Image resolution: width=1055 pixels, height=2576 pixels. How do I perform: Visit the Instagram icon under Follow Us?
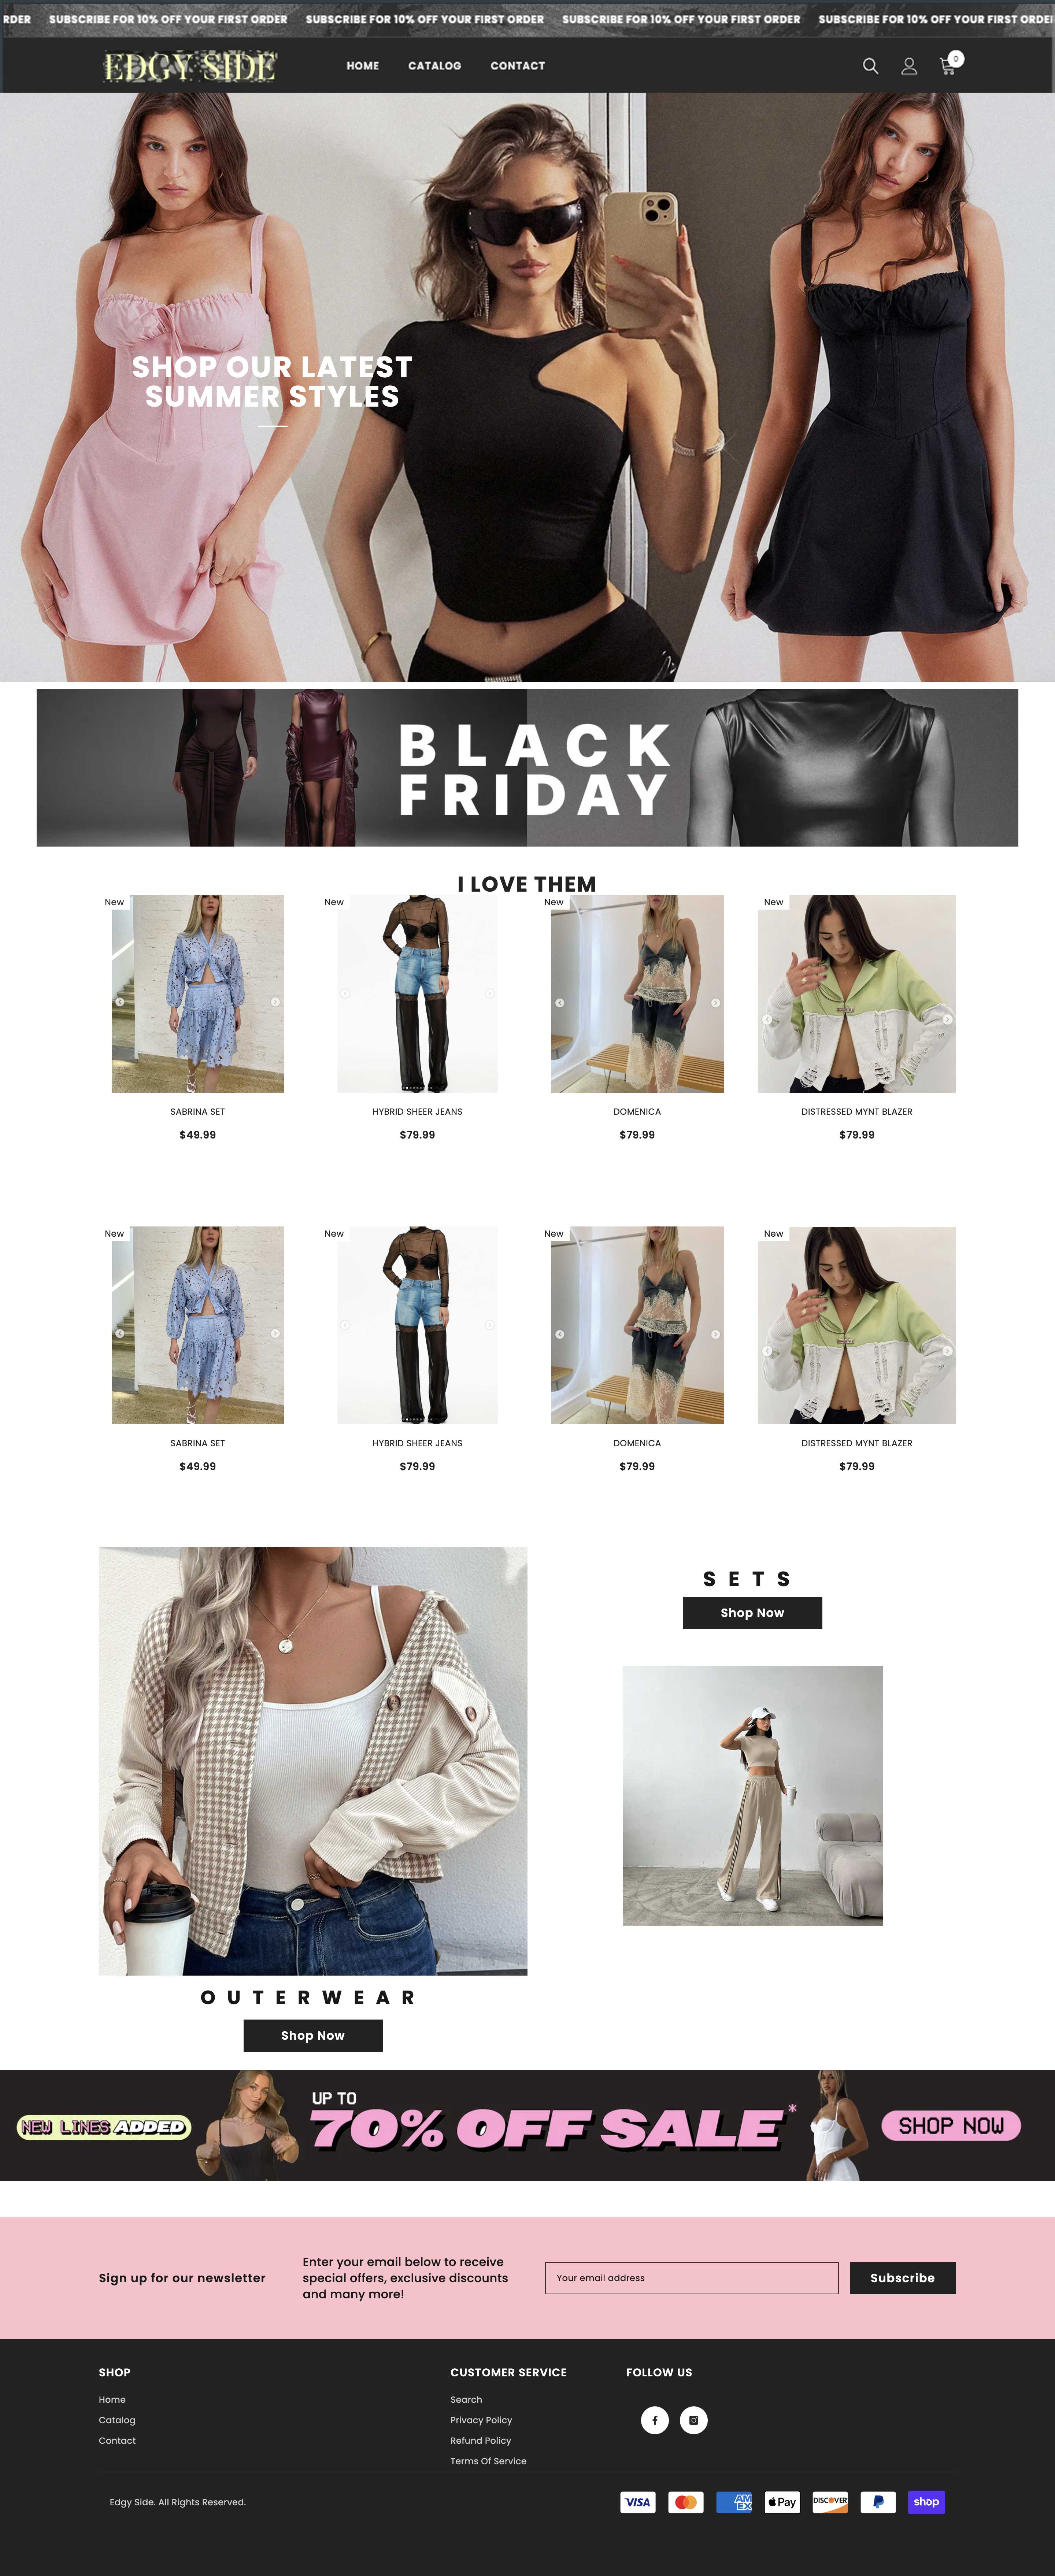694,2420
